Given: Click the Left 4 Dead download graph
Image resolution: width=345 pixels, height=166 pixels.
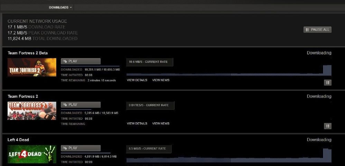Looking at the screenshot, I should pos(229,156).
